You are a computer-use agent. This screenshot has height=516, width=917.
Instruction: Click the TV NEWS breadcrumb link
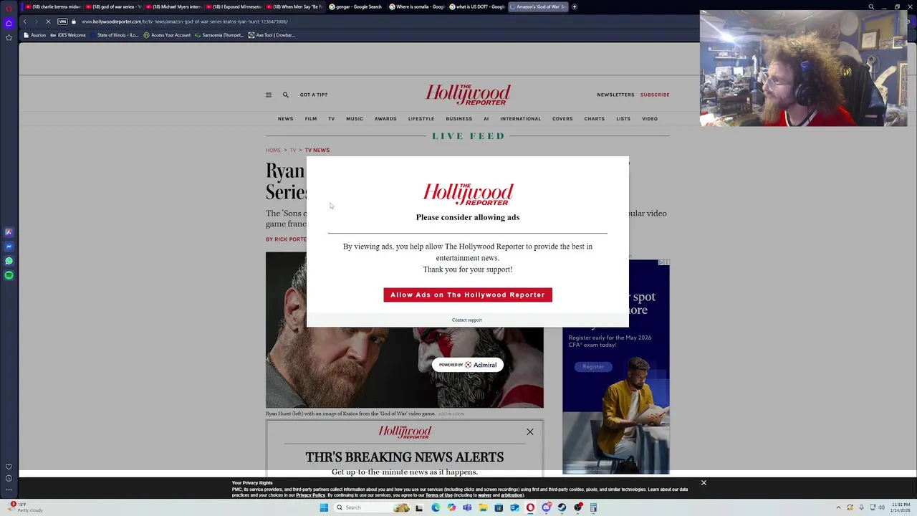317,150
